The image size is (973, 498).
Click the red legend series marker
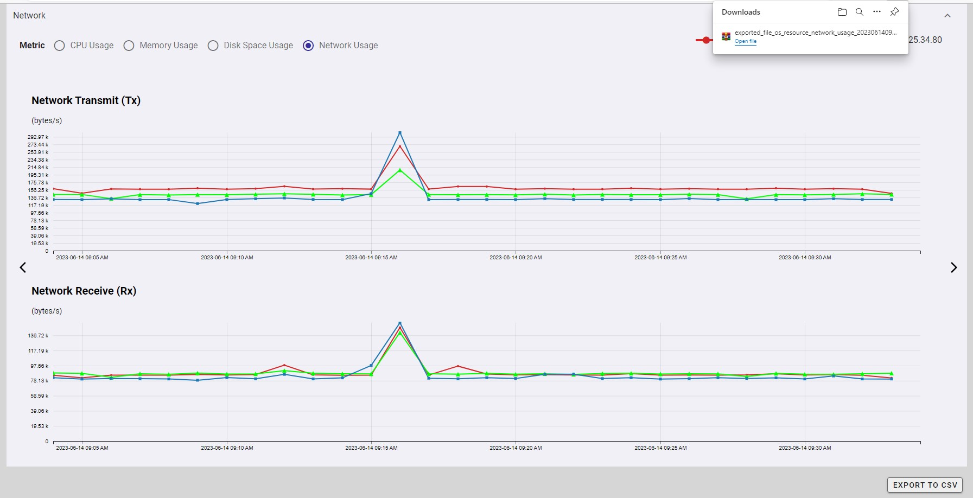click(x=705, y=40)
